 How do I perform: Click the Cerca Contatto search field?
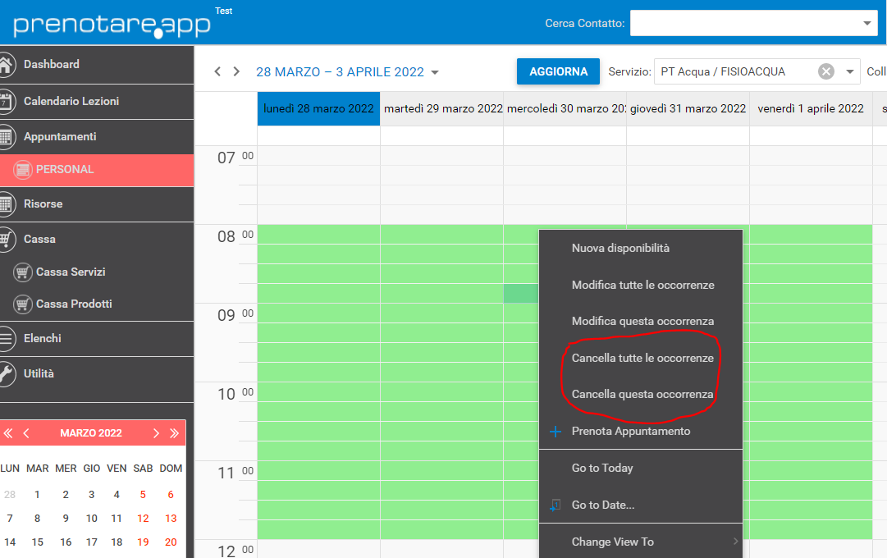(x=743, y=23)
